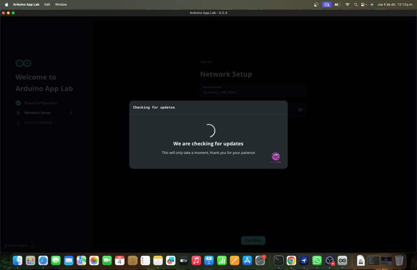Open Spotlight search in the menu bar
The height and width of the screenshot is (270, 417).
[x=356, y=4]
